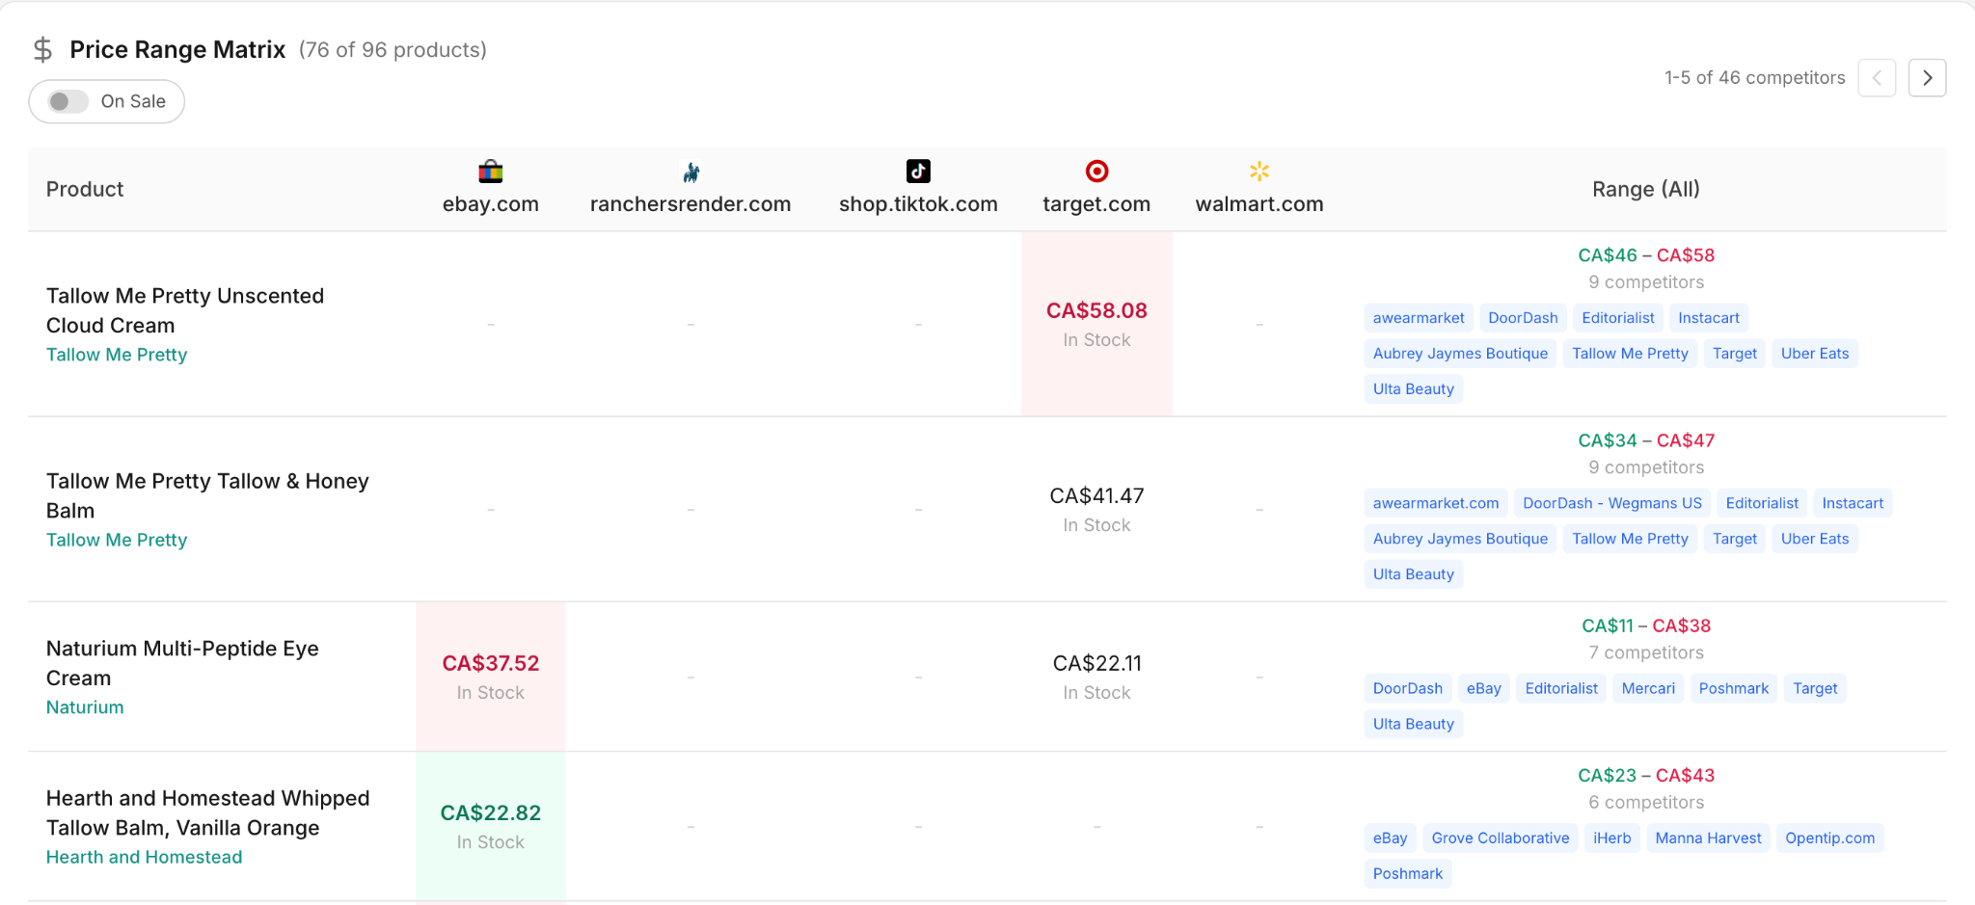Click the eBay logo icon
This screenshot has width=1975, height=905.
(491, 172)
